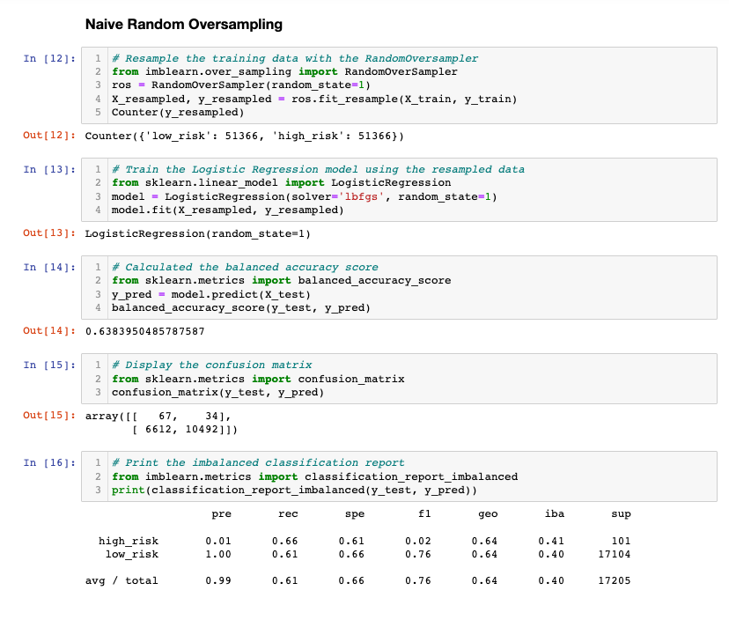Click the model.fit(X_resampled, y_resampled) line
729x620 pixels.
coord(228,210)
